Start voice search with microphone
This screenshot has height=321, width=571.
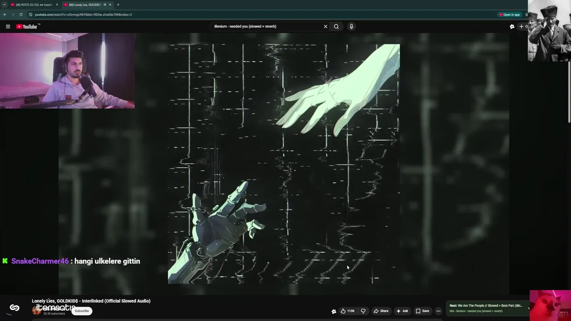point(351,26)
